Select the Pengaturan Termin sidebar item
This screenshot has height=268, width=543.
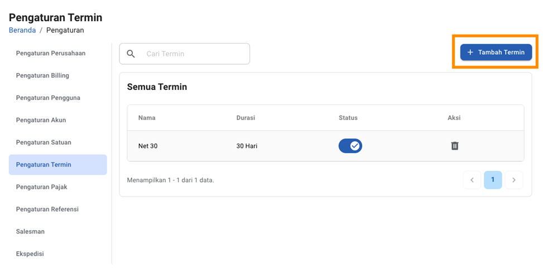click(44, 165)
